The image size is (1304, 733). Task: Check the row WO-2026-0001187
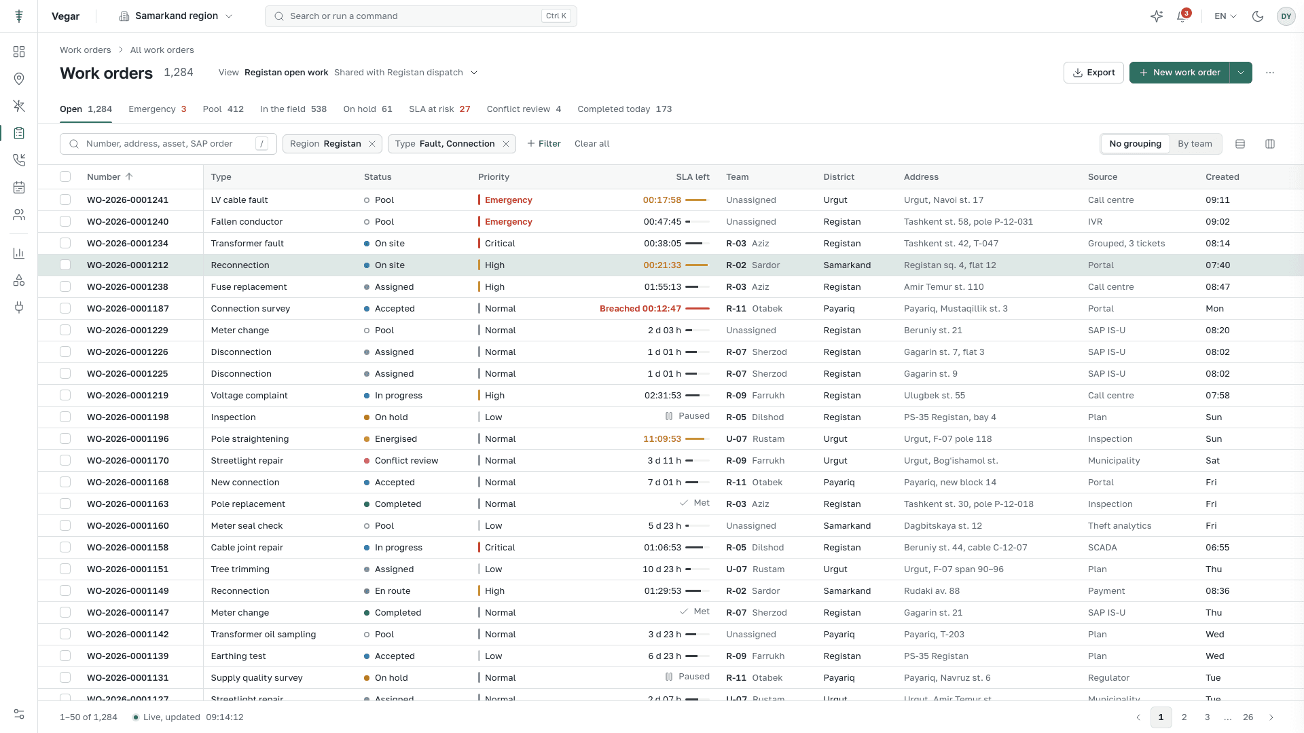pos(65,309)
